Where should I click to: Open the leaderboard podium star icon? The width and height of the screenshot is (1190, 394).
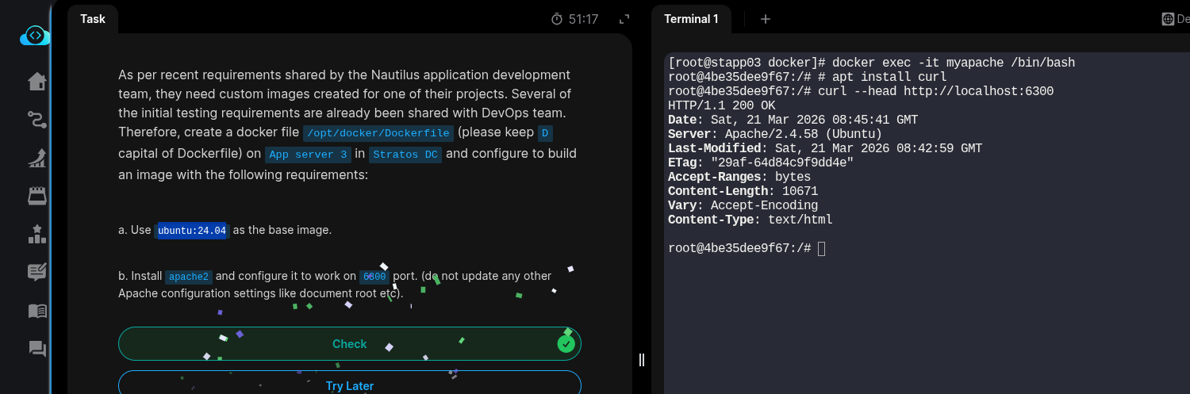coord(37,234)
